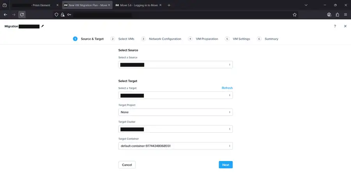
Task: Click the Select Source heading
Action: coord(128,50)
